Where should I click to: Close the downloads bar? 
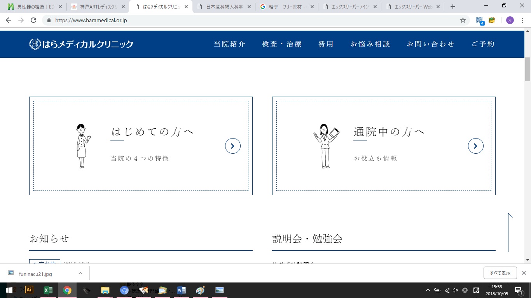click(524, 273)
